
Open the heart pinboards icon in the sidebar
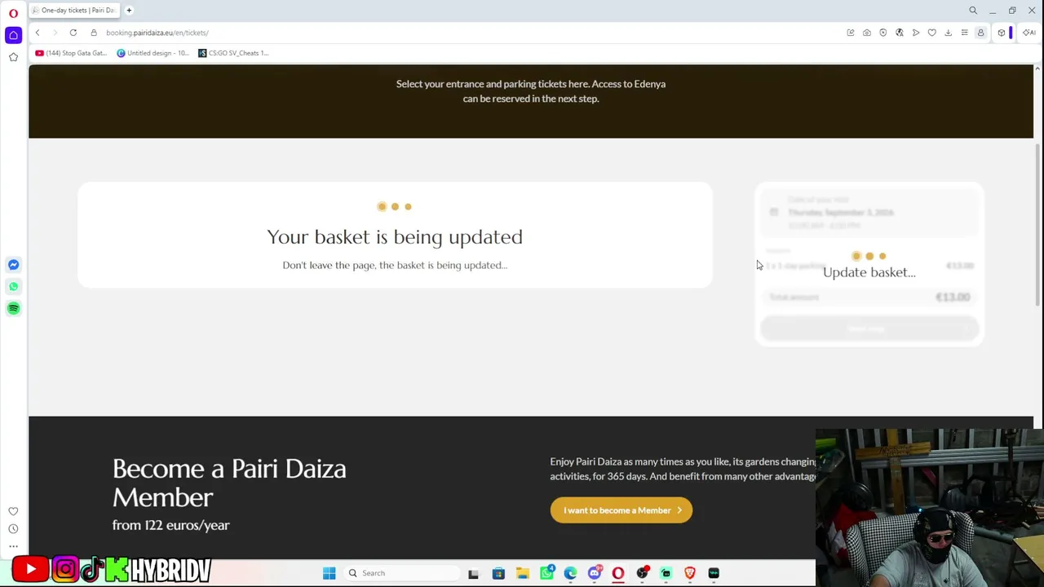pyautogui.click(x=13, y=511)
